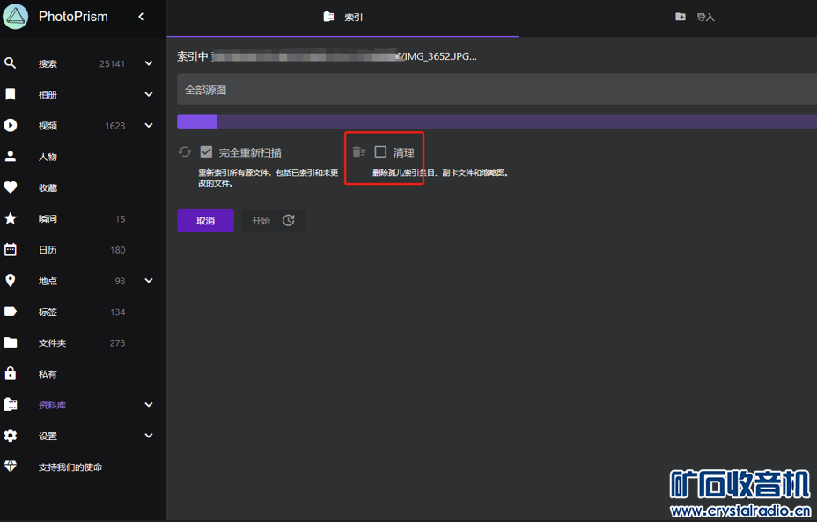
Task: Click the 134 labels count
Action: point(117,312)
